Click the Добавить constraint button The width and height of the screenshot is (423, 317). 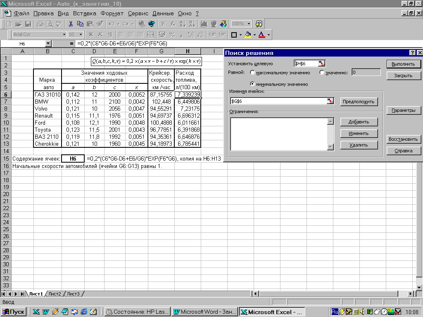(x=359, y=122)
